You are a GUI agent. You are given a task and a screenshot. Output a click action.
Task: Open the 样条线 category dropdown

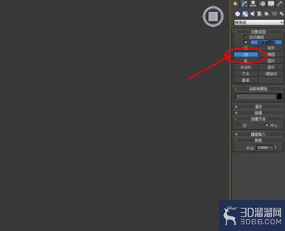tap(259, 22)
